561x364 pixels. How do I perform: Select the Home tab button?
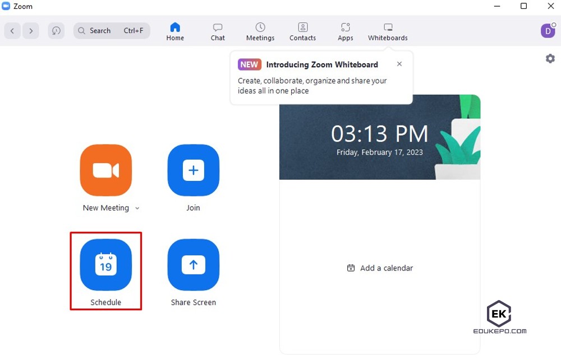(x=174, y=31)
